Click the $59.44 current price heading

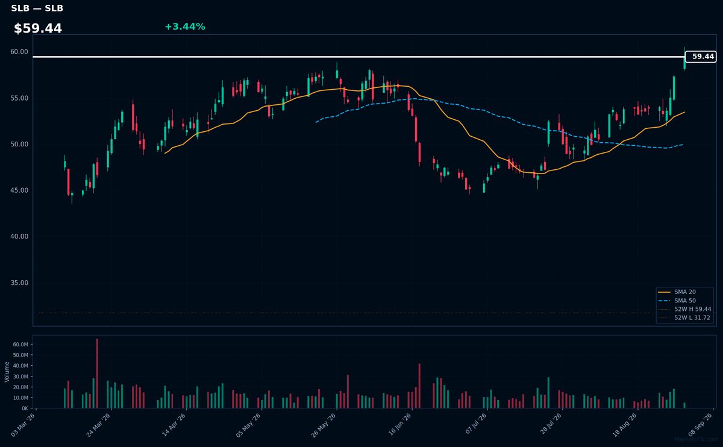tap(38, 28)
